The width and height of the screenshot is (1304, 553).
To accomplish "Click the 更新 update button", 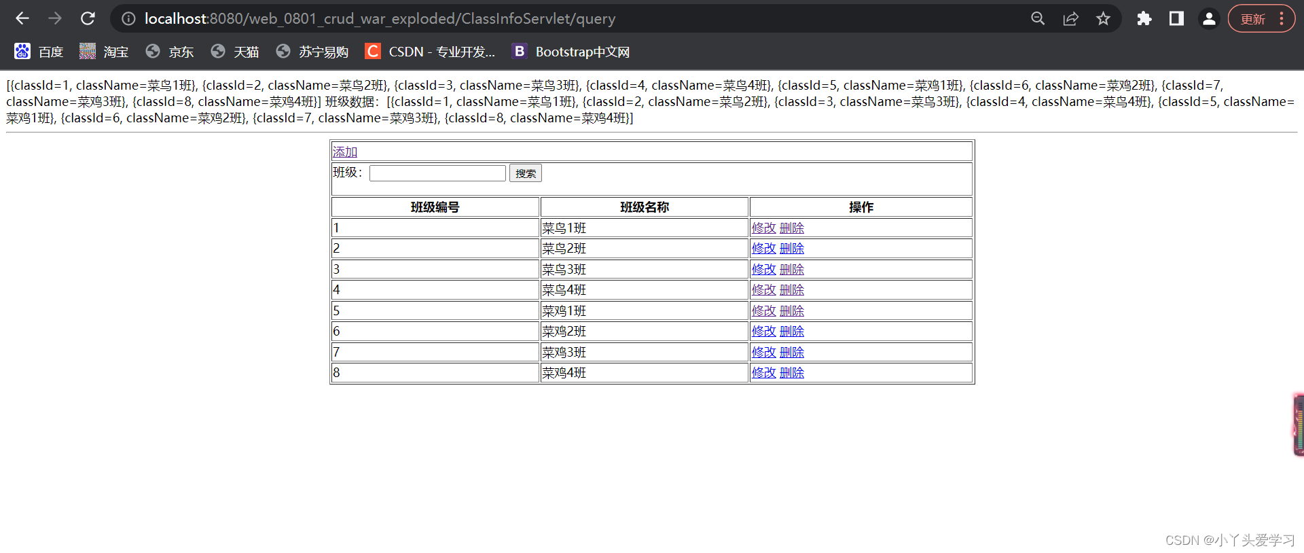I will click(x=1252, y=19).
